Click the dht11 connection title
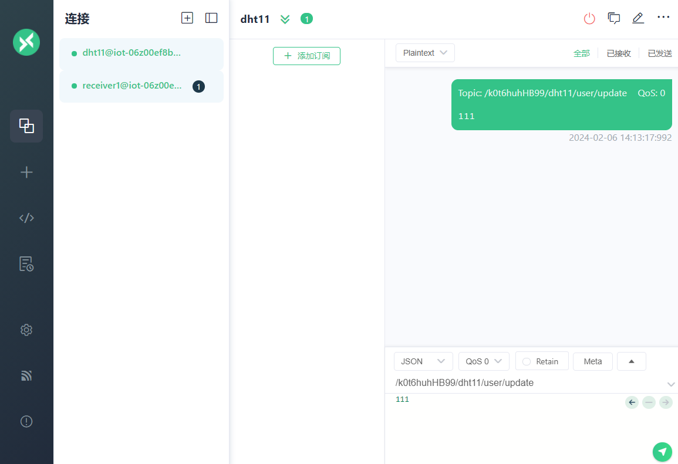Screen dimensions: 678x464 click(x=255, y=19)
